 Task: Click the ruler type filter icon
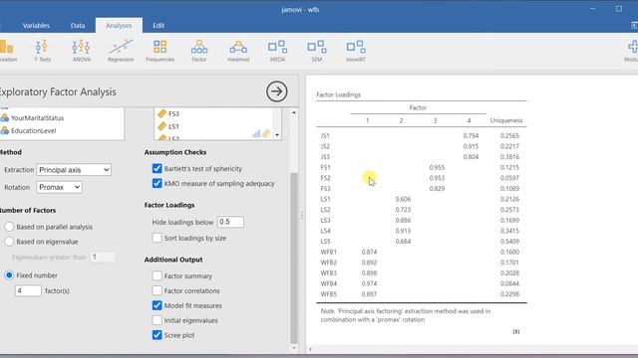[266, 133]
